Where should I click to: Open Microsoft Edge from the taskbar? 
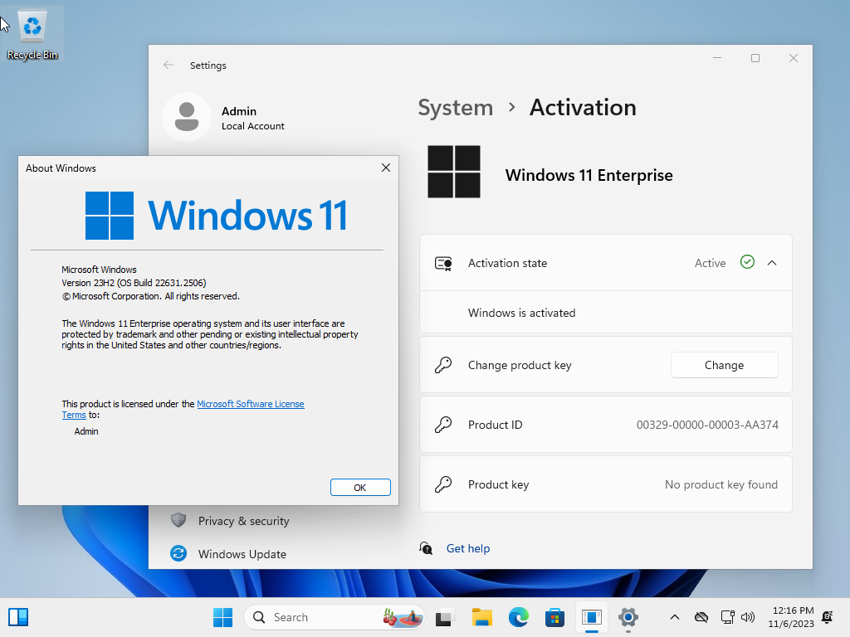[x=518, y=617]
